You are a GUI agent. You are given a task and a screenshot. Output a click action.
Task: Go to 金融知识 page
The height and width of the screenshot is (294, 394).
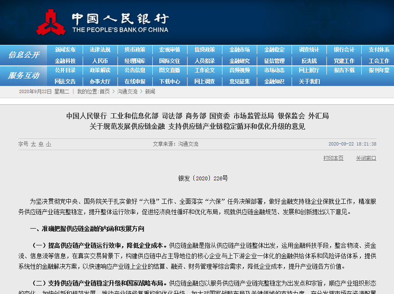coord(274,82)
